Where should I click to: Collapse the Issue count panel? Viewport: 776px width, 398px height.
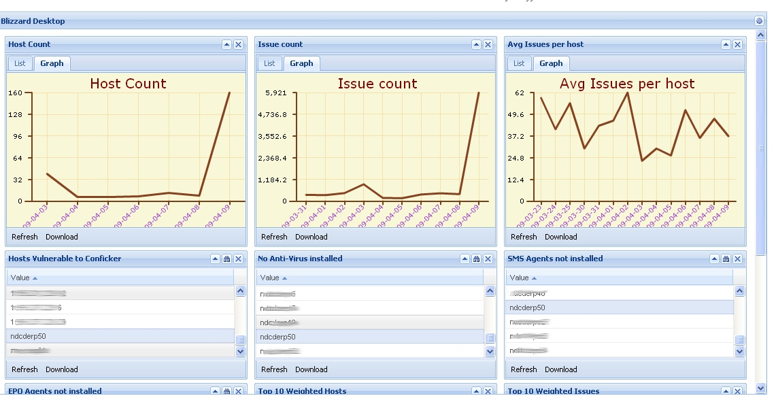(477, 45)
